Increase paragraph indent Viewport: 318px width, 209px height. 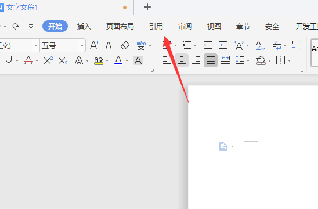click(x=223, y=45)
